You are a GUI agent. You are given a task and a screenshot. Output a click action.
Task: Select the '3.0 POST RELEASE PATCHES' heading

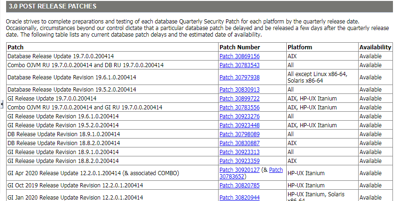point(53,7)
